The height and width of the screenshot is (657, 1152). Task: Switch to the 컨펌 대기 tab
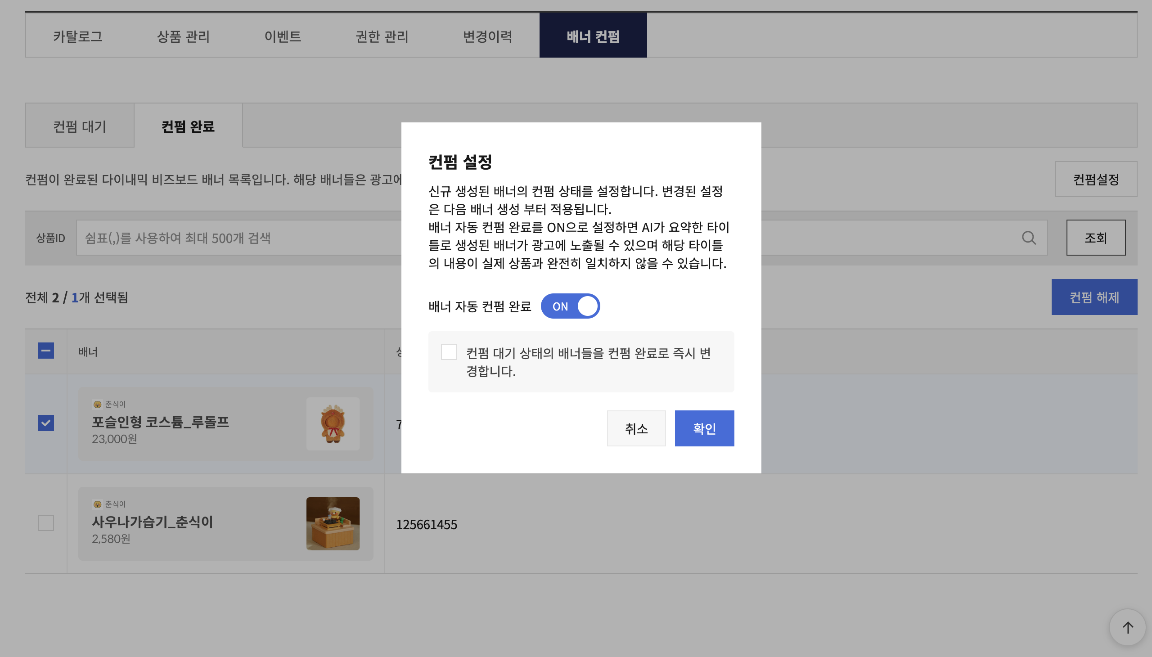coord(79,126)
